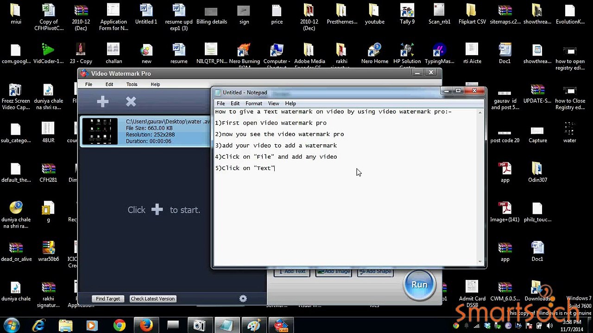
Task: Select the Untitled 1 desktop document icon
Action: point(146,15)
